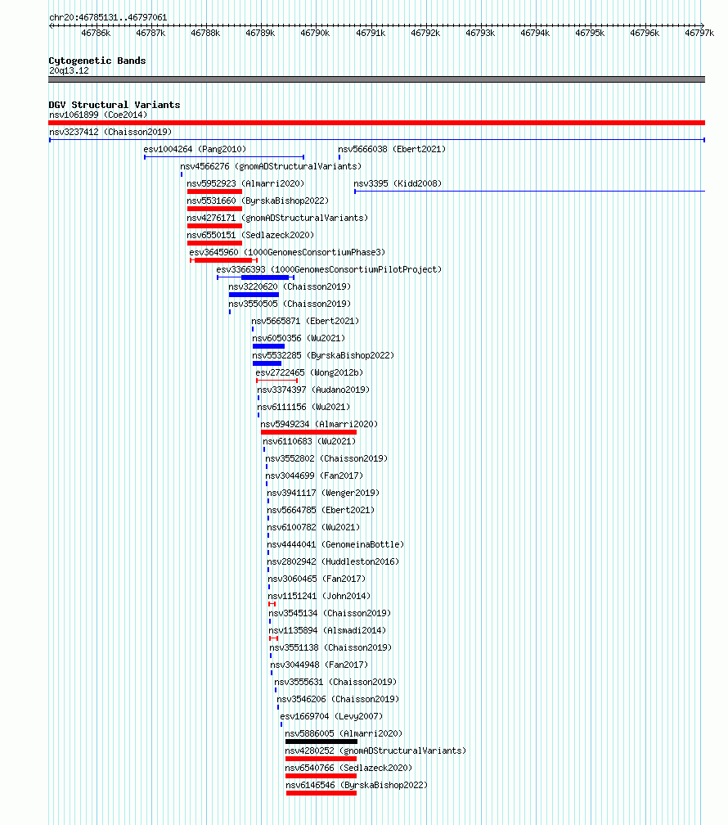The height and width of the screenshot is (825, 728).
Task: Click the Cytogenetic Bands track title
Action: (x=97, y=61)
